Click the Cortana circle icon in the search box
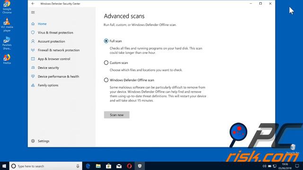 (14, 166)
